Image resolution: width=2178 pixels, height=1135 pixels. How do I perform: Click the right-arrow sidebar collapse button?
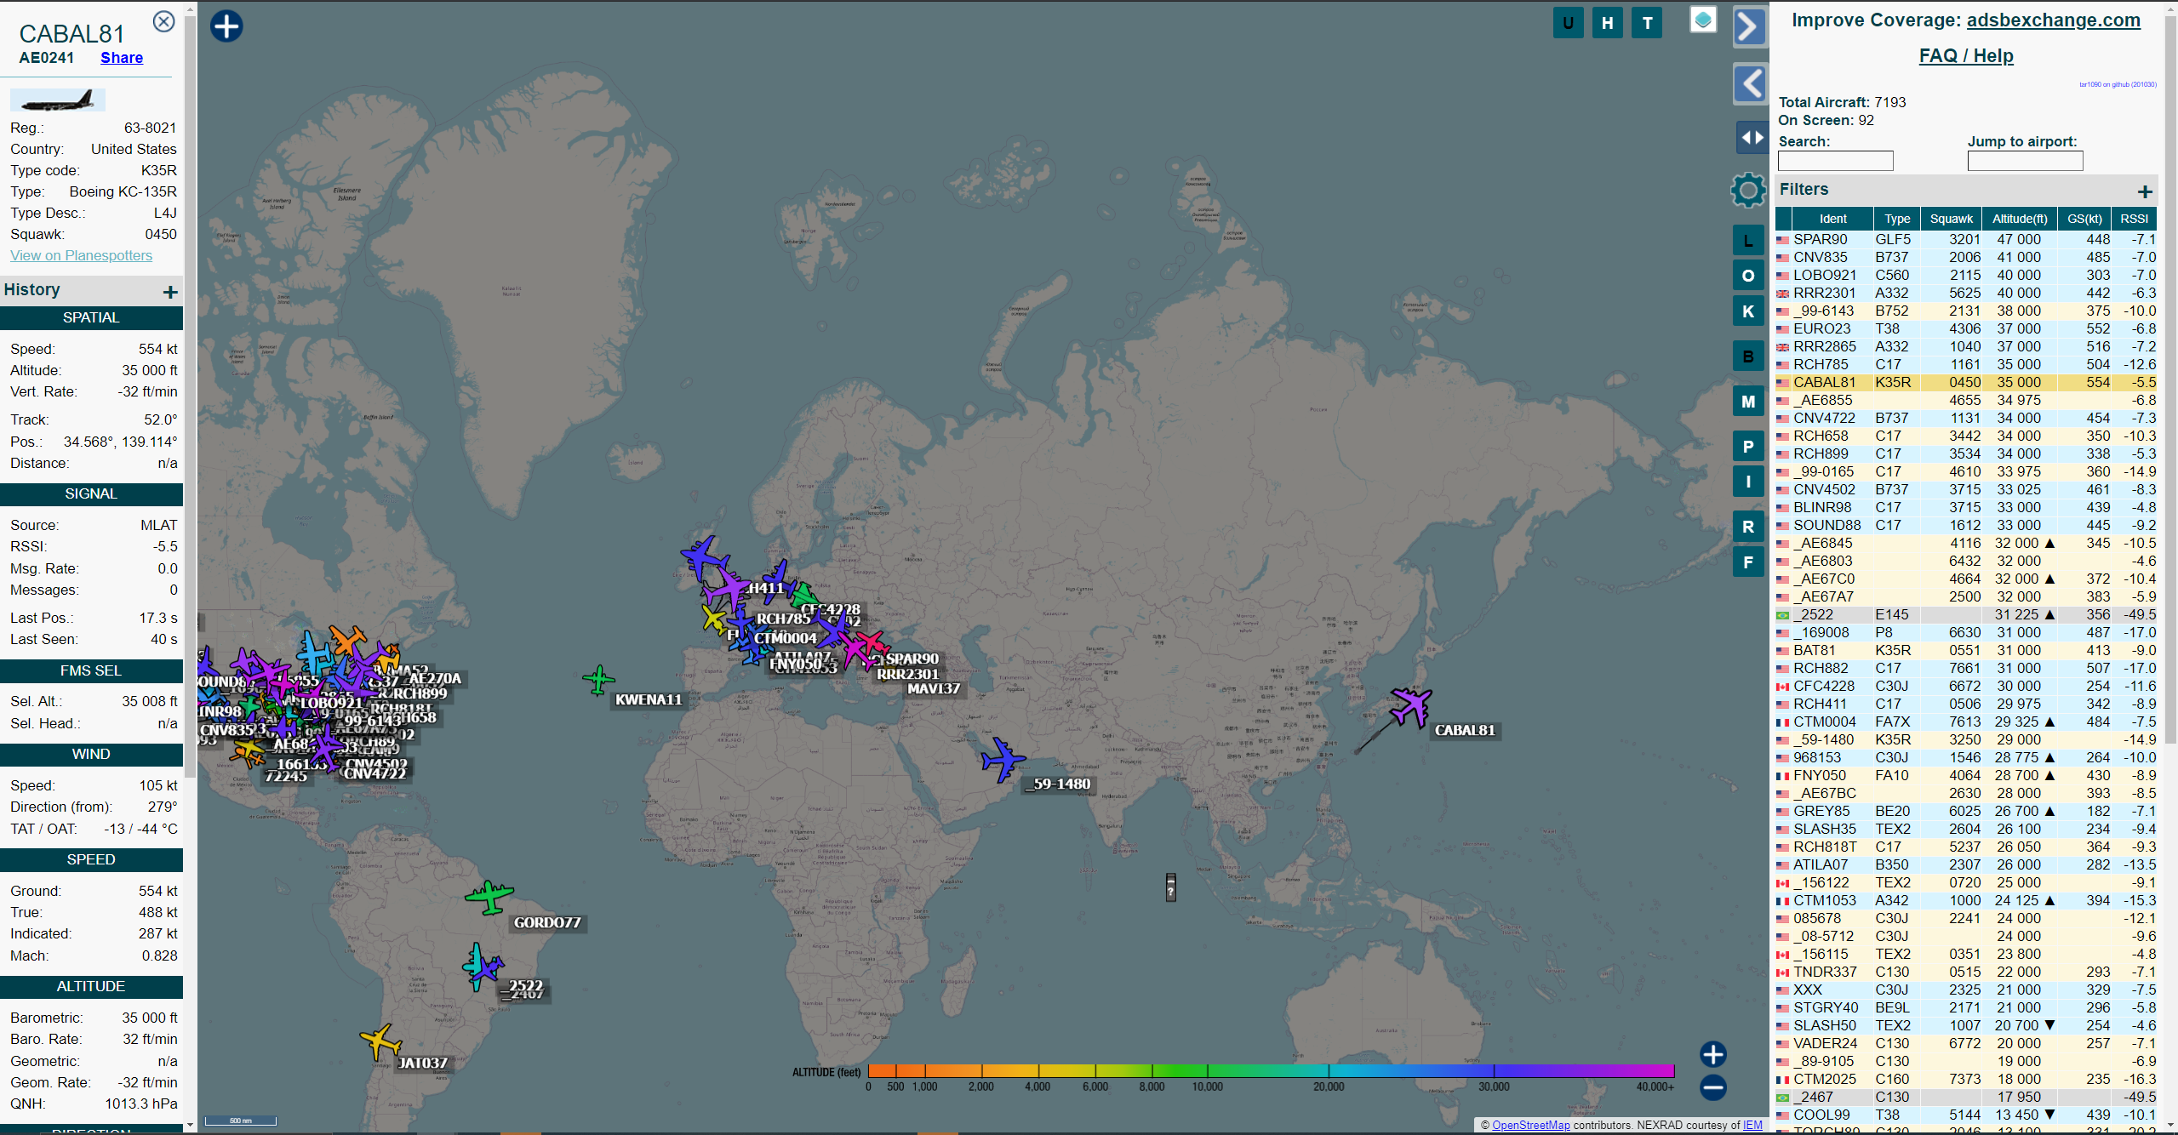(x=1749, y=26)
